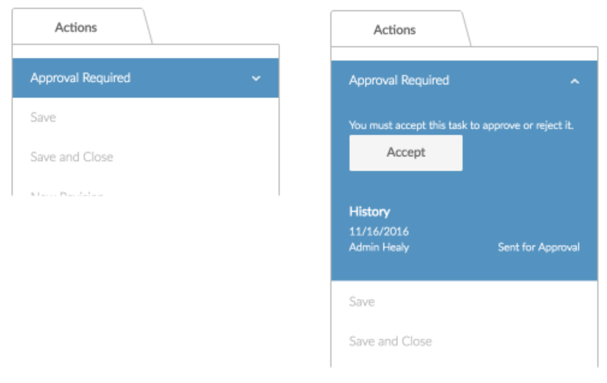The image size is (607, 383).
Task: Click Save below the History section
Action: click(x=362, y=302)
